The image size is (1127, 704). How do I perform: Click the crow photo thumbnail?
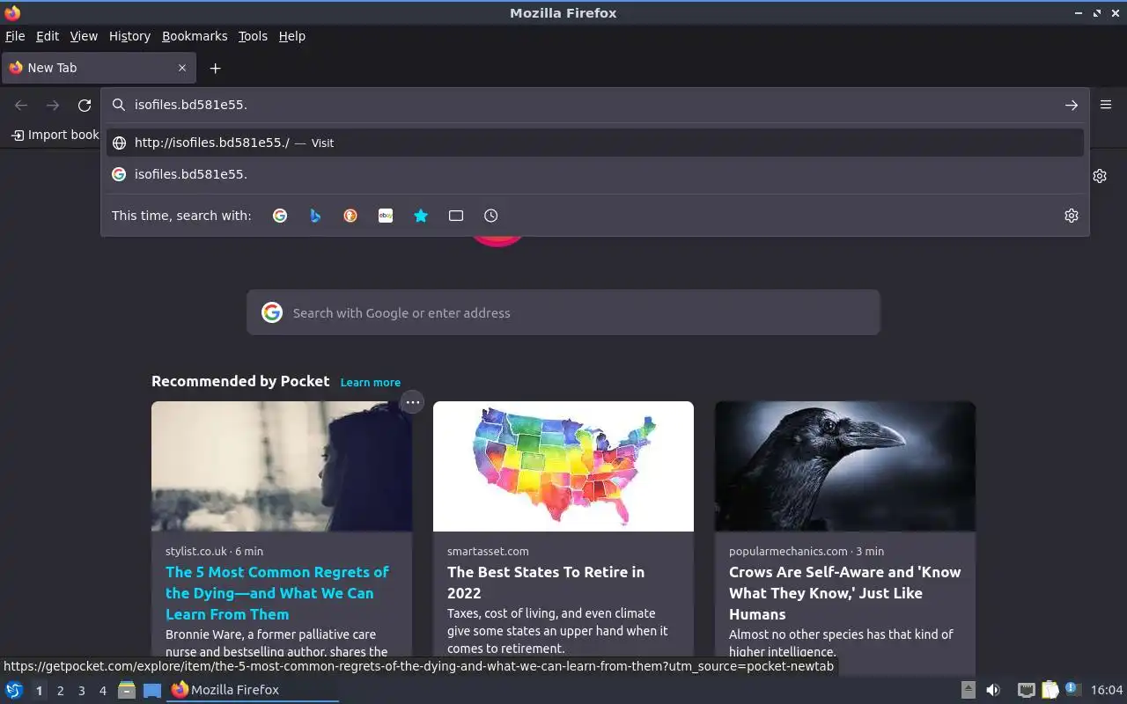coord(845,466)
